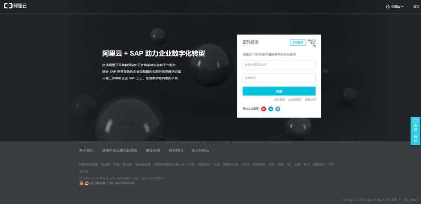Click 虾米 footer link

tap(307, 165)
